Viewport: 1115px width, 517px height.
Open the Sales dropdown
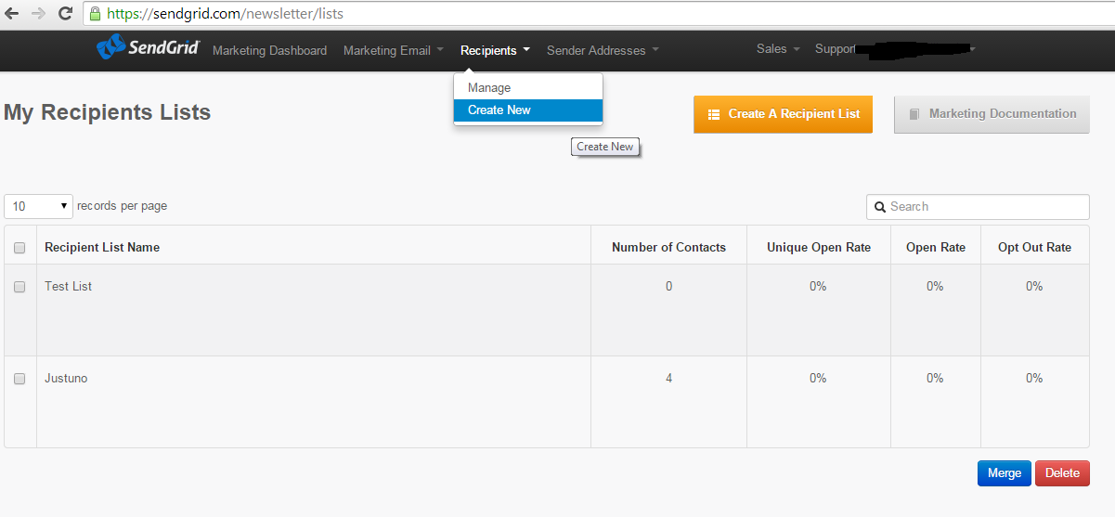coord(778,49)
